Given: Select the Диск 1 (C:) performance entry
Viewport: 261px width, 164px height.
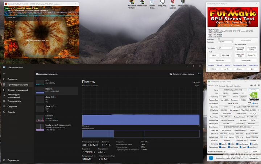Looking at the screenshot, I should tap(57, 109).
